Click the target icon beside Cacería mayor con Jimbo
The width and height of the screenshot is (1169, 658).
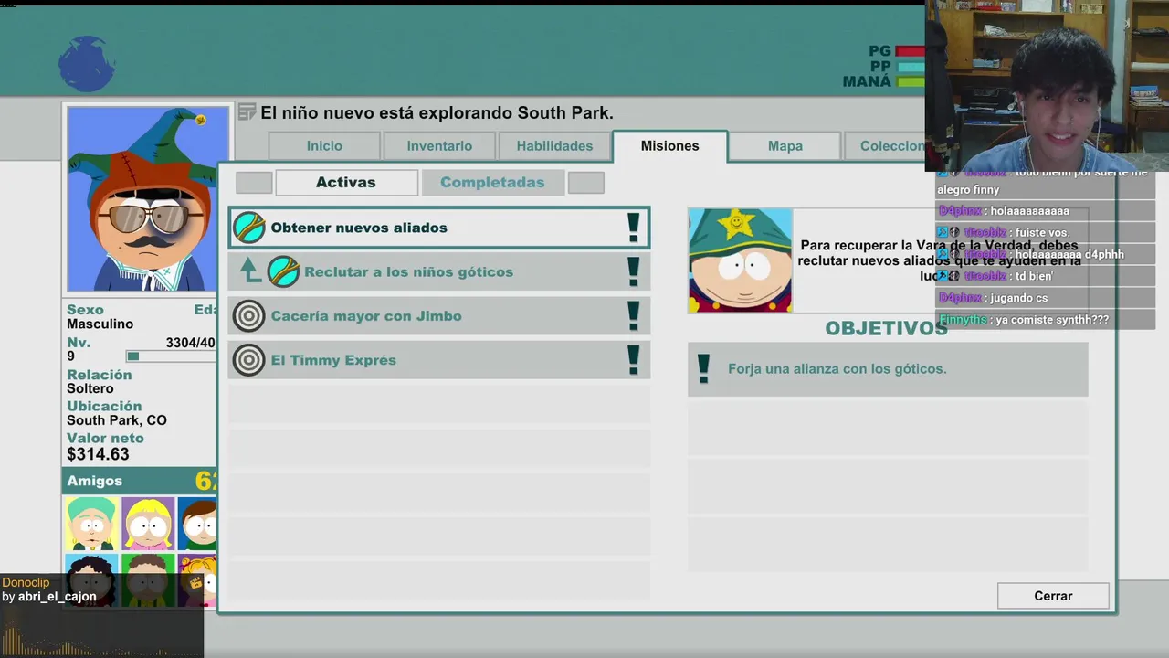(x=249, y=316)
